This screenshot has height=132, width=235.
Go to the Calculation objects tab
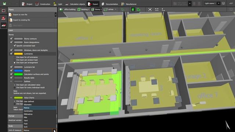(x=75, y=4)
